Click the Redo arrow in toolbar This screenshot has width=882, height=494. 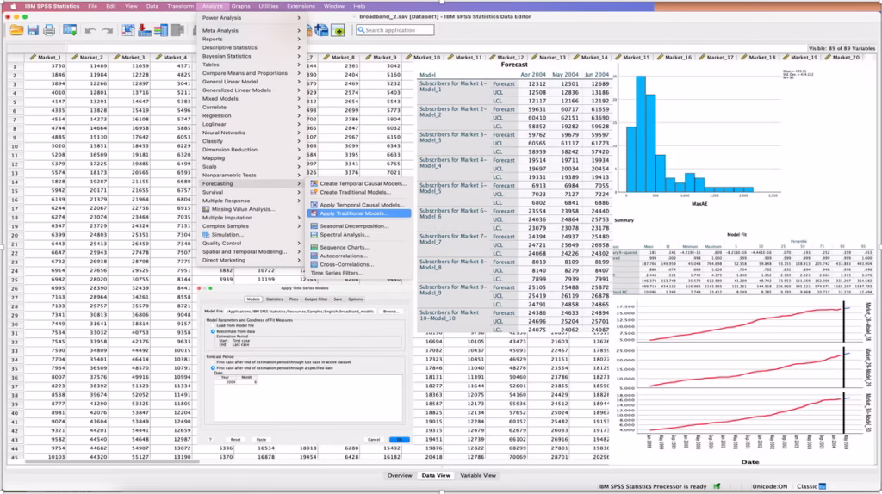(x=107, y=30)
